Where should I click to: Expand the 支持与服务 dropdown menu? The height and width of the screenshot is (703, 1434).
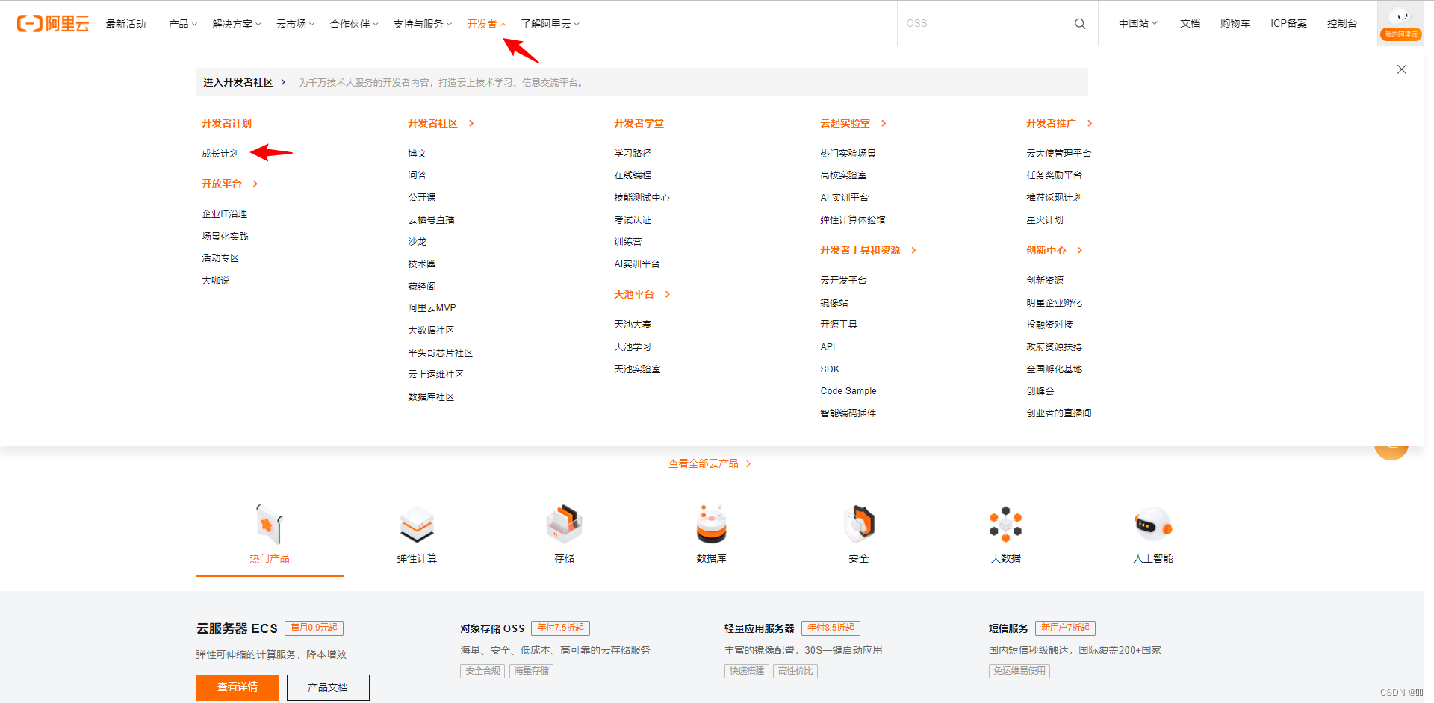tap(423, 24)
